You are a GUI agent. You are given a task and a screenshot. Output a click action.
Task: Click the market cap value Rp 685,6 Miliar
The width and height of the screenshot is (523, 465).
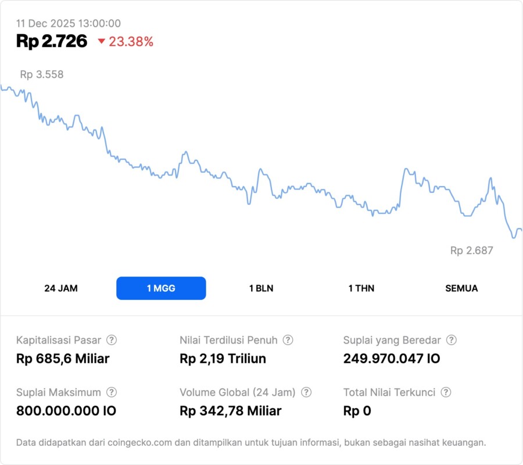(x=63, y=359)
